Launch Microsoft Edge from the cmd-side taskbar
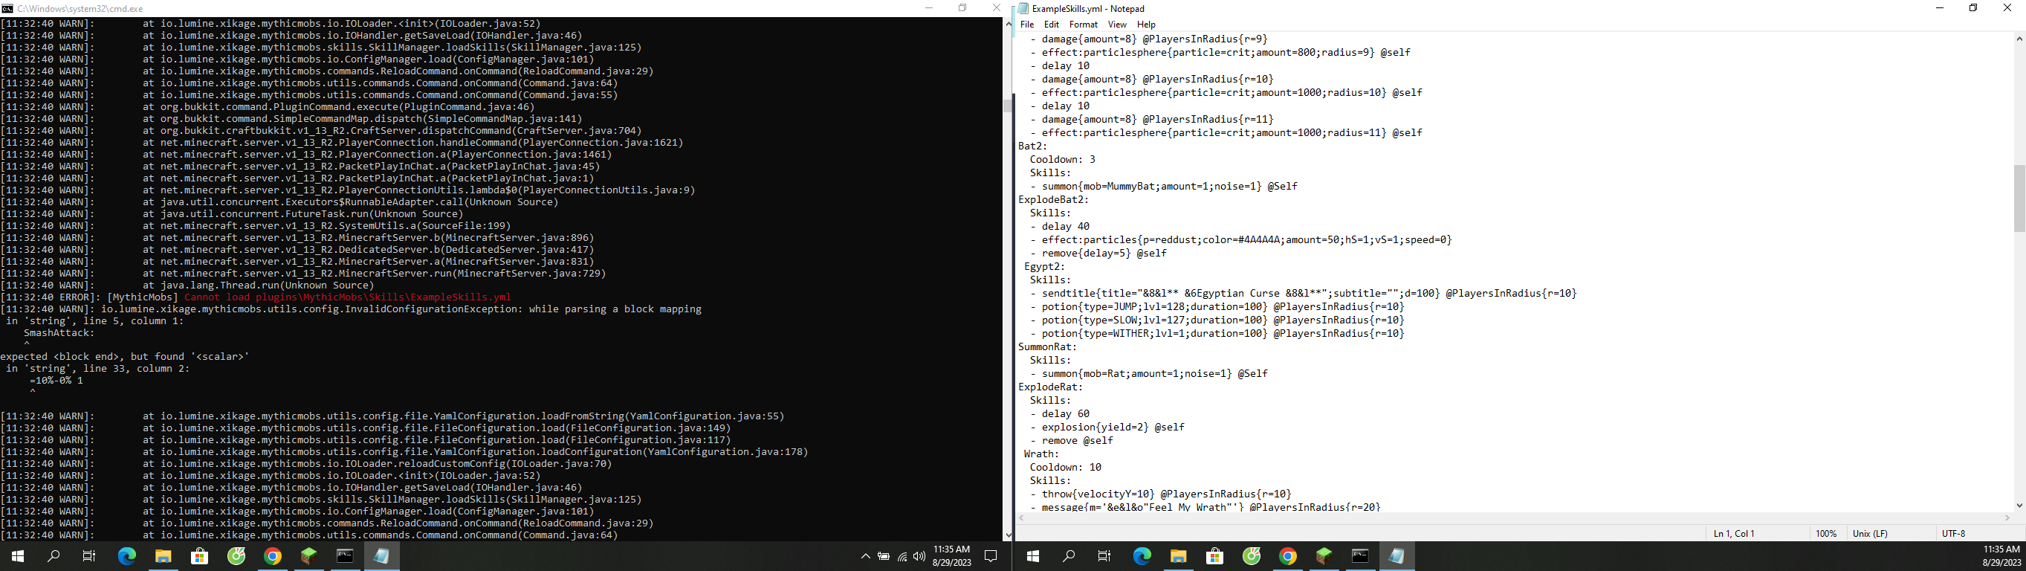 pyautogui.click(x=126, y=557)
